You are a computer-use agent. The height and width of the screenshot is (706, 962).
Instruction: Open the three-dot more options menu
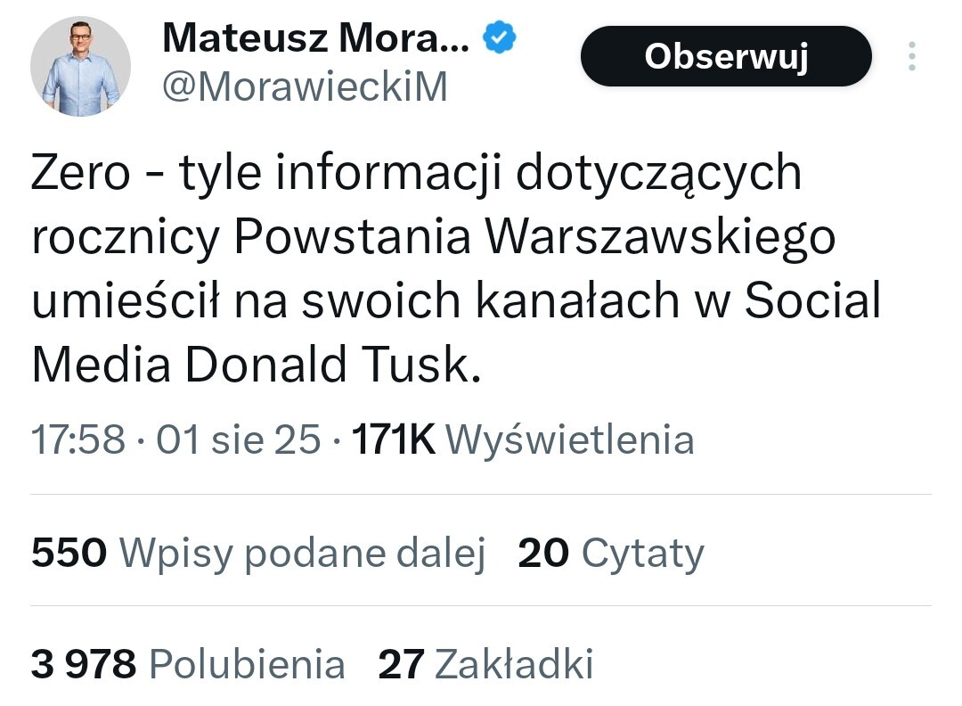[911, 56]
